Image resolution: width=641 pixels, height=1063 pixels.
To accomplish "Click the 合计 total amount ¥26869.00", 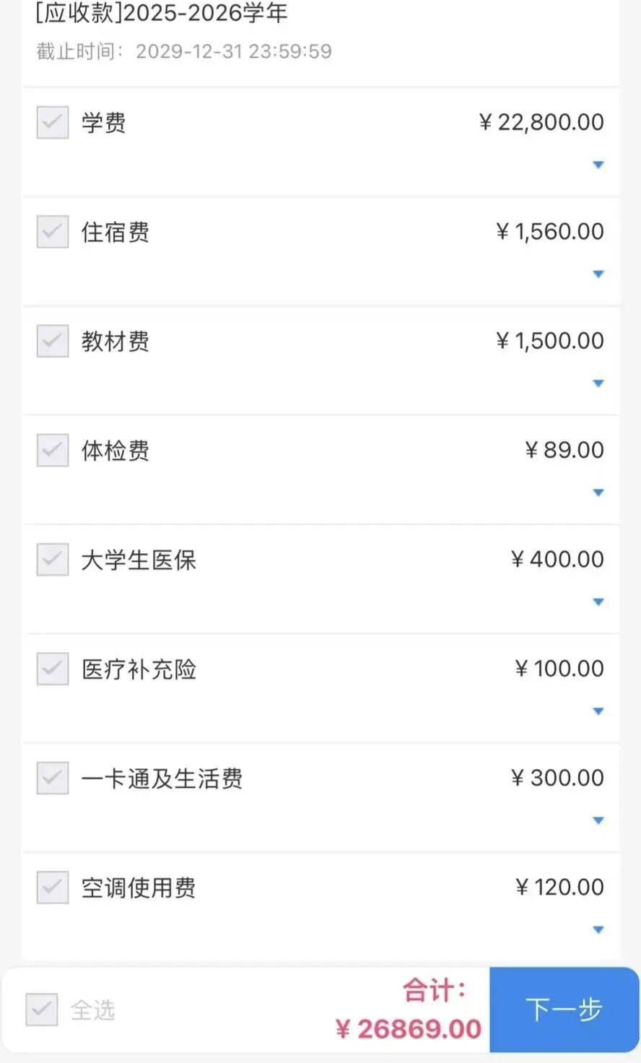I will (x=409, y=1029).
